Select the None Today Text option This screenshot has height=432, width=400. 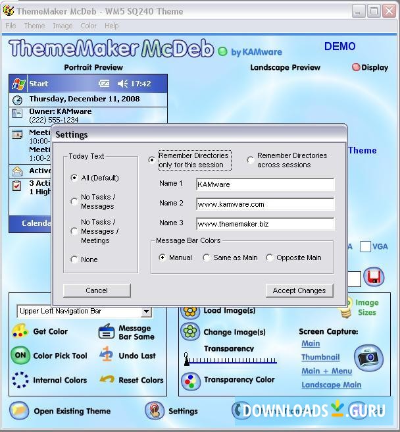pyautogui.click(x=74, y=259)
